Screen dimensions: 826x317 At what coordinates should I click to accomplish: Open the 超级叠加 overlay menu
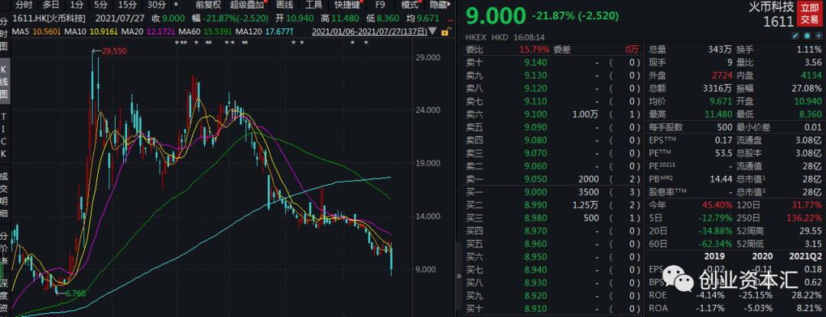coord(247,5)
